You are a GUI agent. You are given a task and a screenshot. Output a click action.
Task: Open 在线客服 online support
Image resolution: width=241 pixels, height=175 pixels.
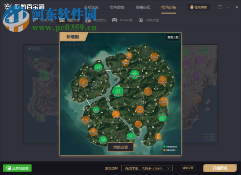pos(199,7)
